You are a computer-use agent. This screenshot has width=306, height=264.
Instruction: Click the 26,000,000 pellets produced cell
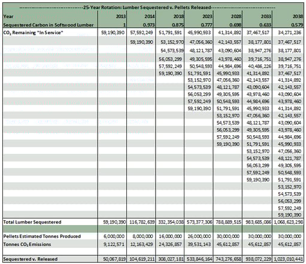coord(199,236)
